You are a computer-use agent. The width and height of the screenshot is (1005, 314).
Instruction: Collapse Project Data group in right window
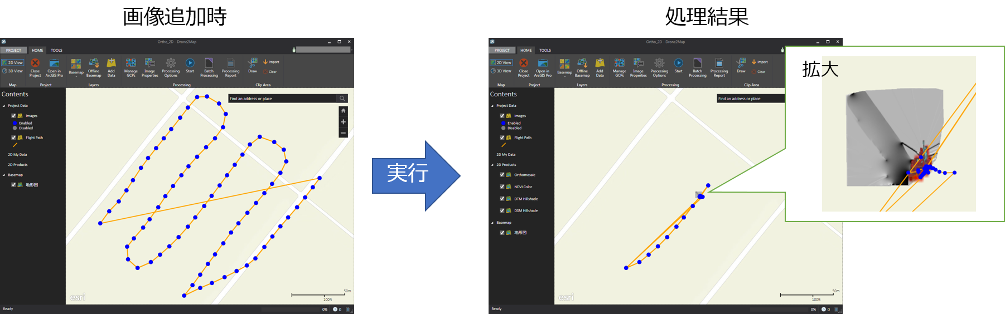click(492, 106)
